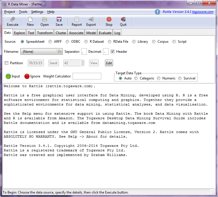Quit Rattle using the Quit icon
Screen dimensions: 218x197
point(123,19)
